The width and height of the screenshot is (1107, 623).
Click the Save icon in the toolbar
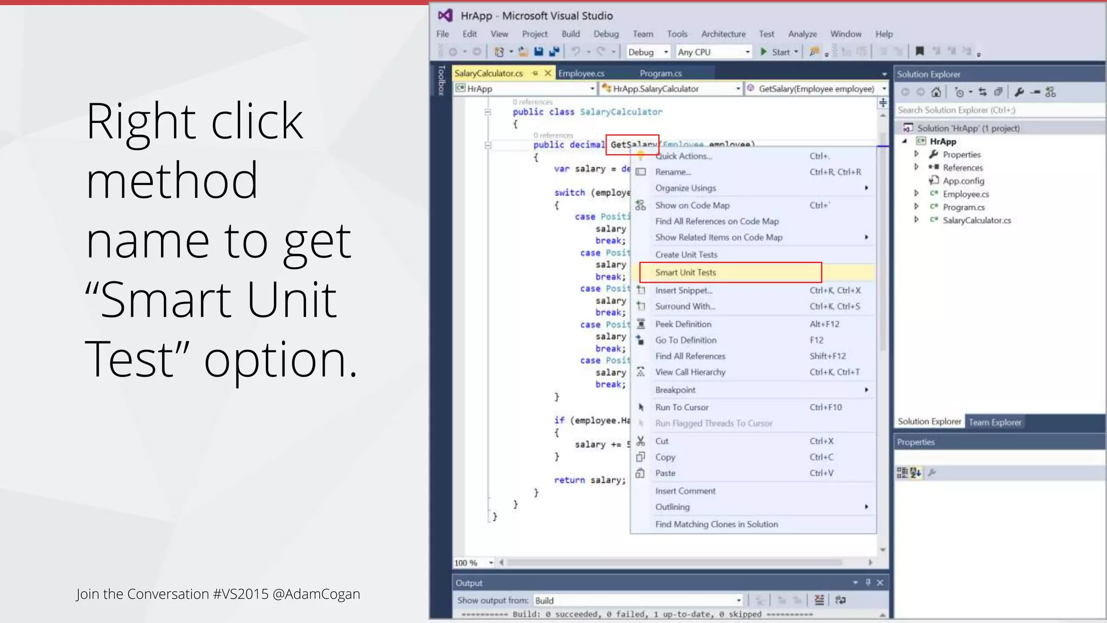[x=538, y=51]
